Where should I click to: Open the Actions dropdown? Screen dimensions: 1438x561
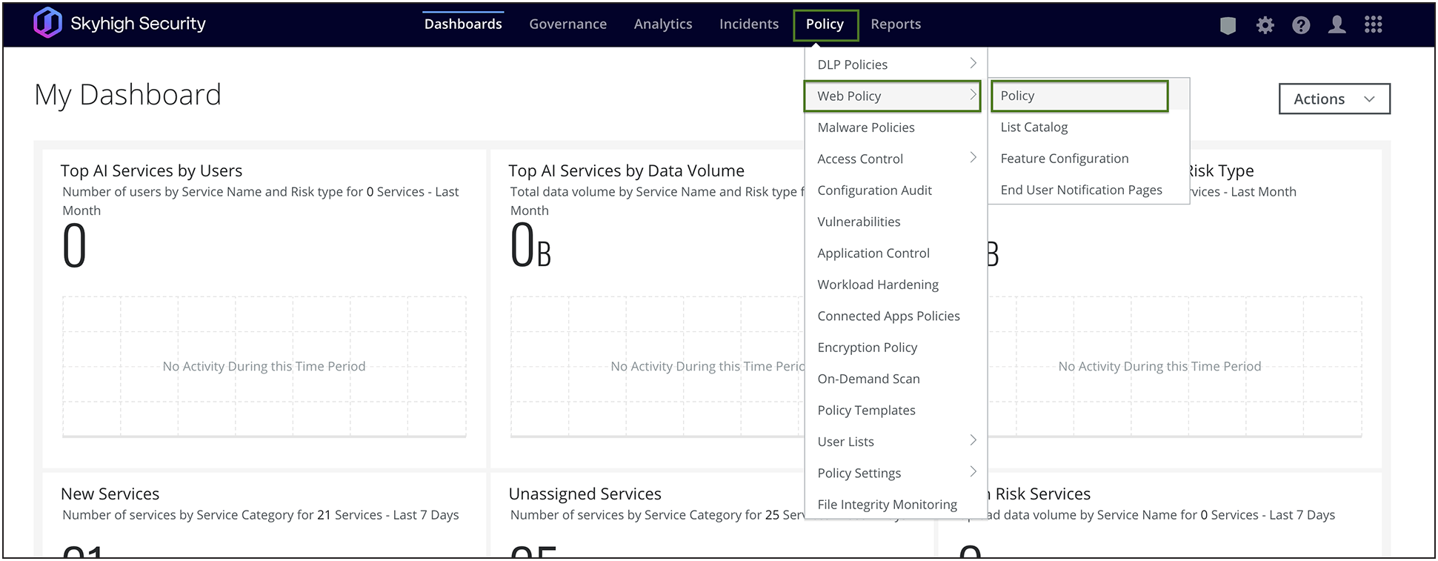coord(1334,99)
